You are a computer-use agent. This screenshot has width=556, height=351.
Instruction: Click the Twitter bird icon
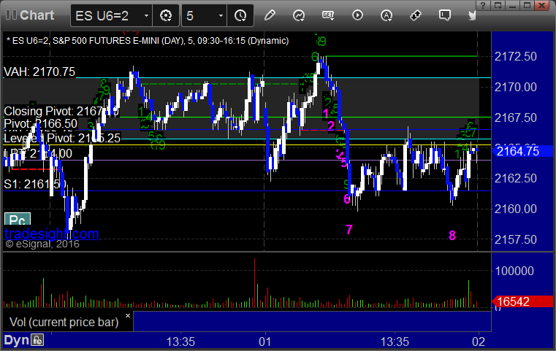[x=472, y=15]
